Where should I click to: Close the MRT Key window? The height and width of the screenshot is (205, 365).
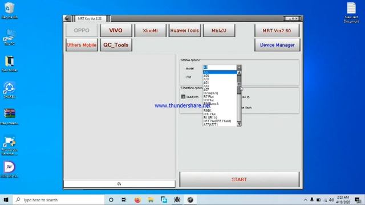pyautogui.click(x=297, y=19)
